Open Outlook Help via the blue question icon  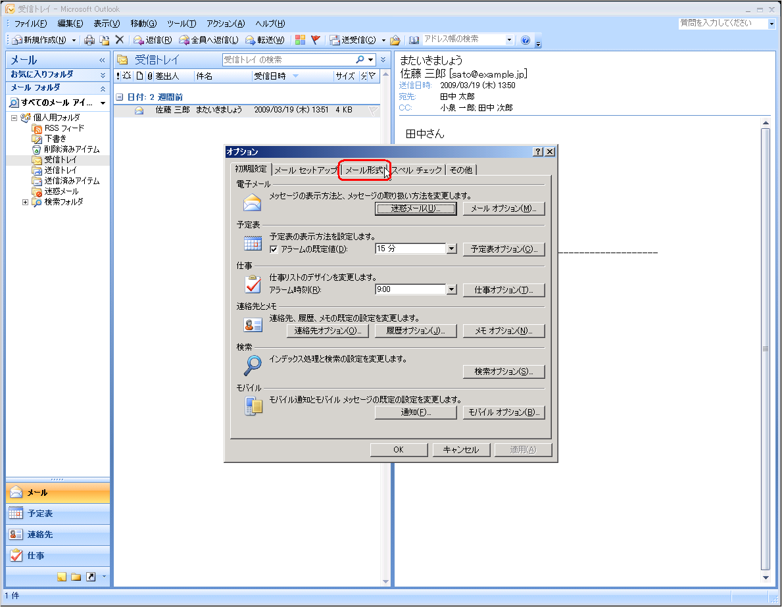pyautogui.click(x=525, y=40)
